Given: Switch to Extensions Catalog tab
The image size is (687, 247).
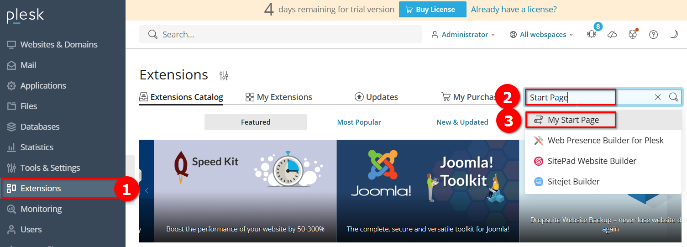Looking at the screenshot, I should [181, 97].
